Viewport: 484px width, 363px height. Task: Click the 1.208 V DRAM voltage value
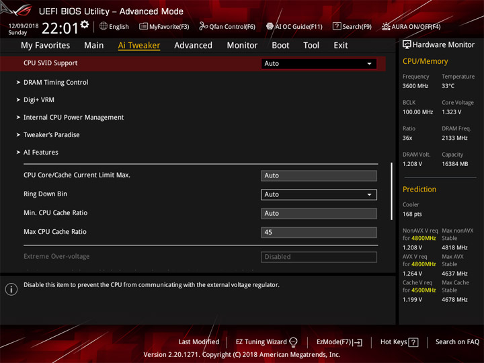click(412, 164)
